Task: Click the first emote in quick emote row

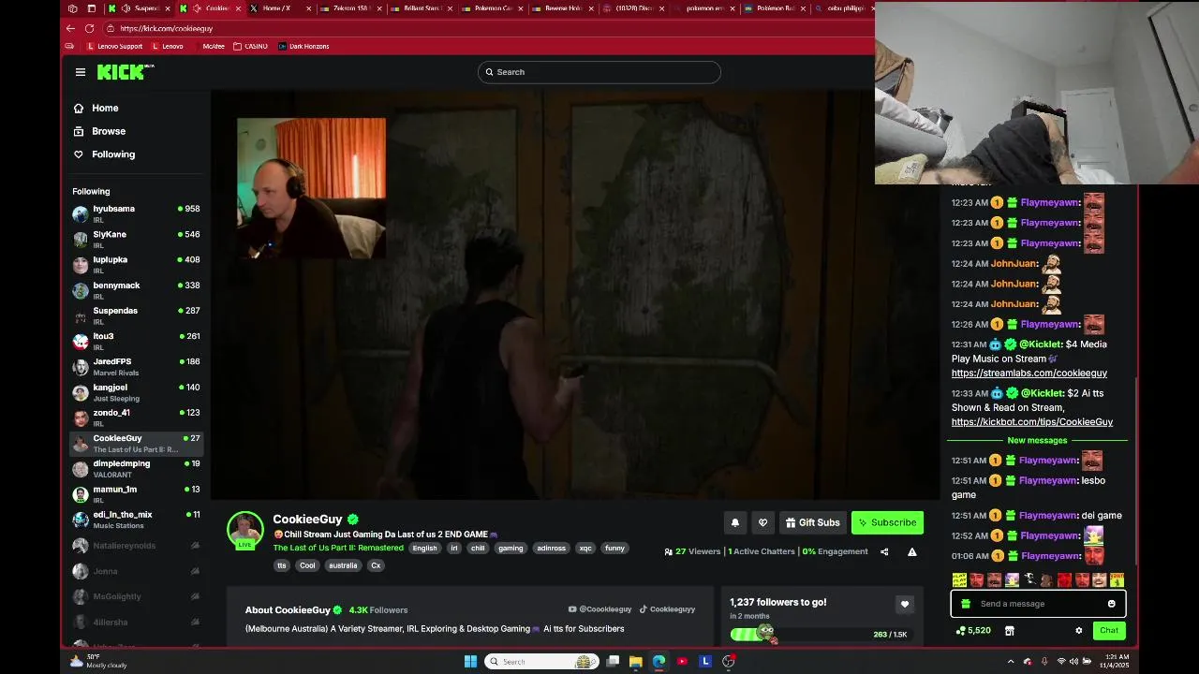Action: [x=959, y=580]
